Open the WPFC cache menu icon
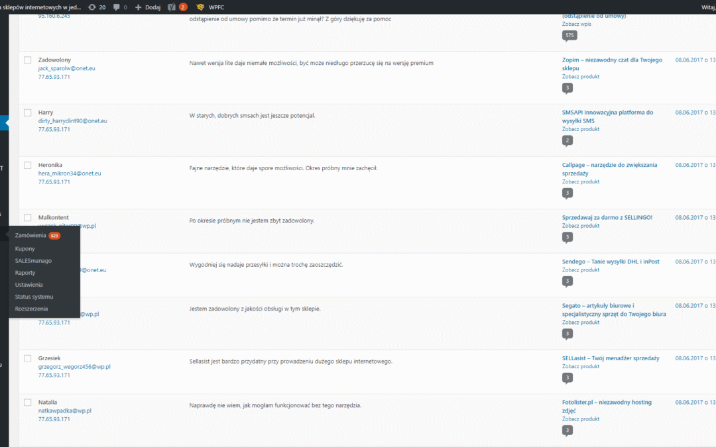This screenshot has width=716, height=447. 210,7
